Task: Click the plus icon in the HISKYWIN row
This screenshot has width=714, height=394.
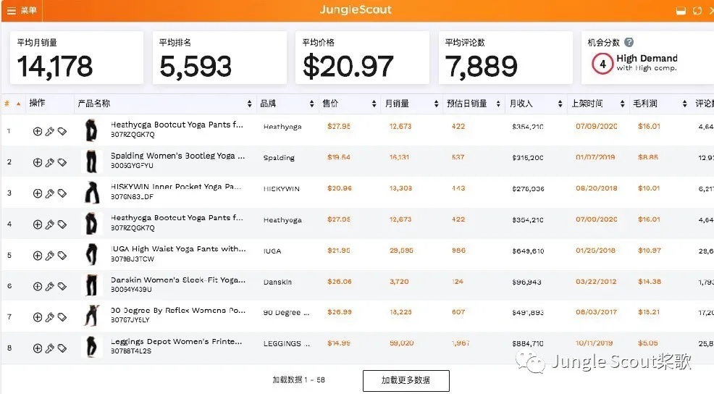Action: click(x=38, y=193)
